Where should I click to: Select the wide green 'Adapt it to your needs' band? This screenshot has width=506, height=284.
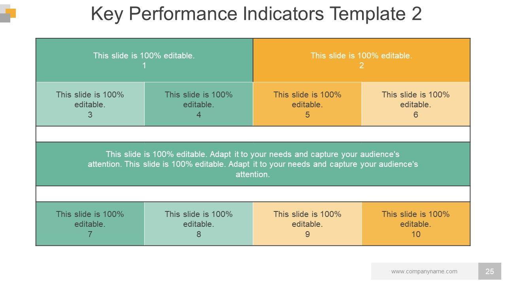coord(253,164)
